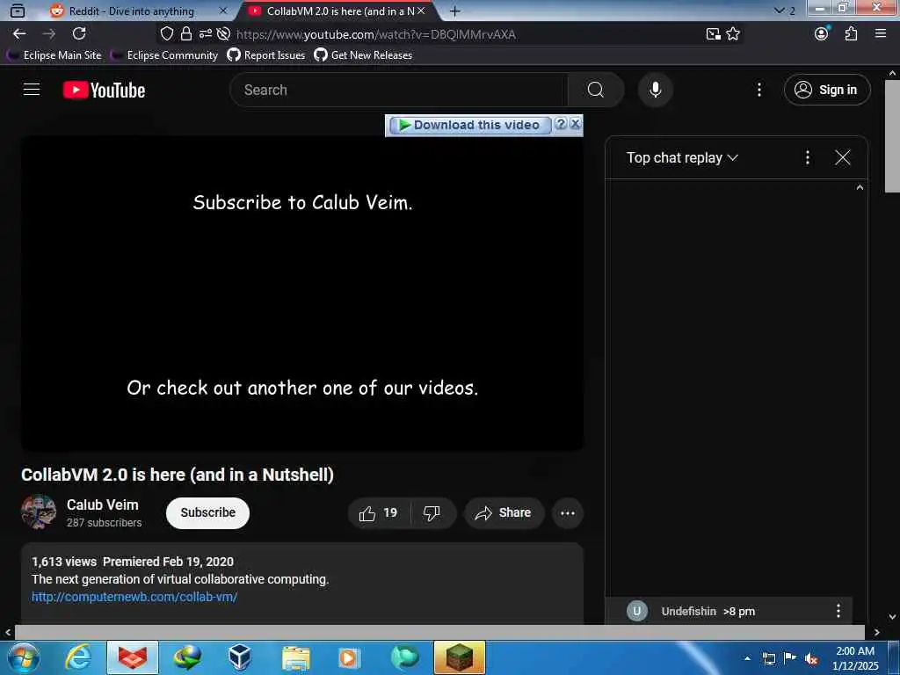
Task: Open chat replay options menu
Action: pyautogui.click(x=807, y=157)
